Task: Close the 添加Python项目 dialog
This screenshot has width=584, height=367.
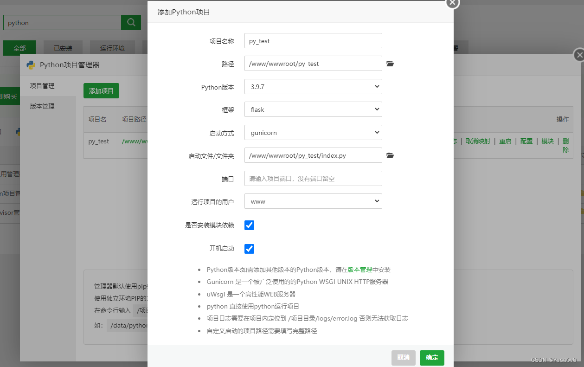Action: coord(452,3)
